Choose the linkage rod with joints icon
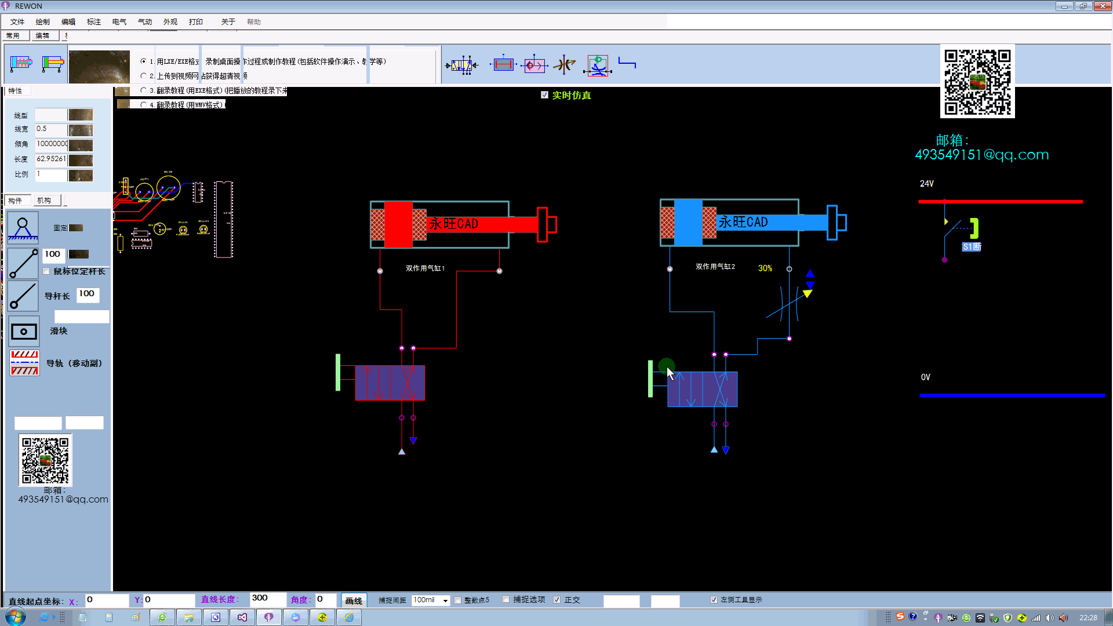The height and width of the screenshot is (626, 1113). coord(23,264)
